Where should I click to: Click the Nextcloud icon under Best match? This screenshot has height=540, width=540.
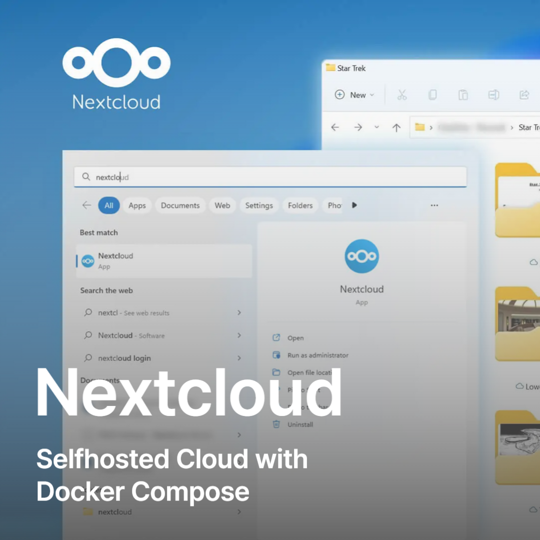(87, 260)
